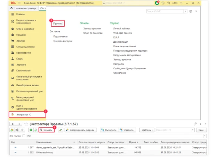Expand the 'Еще' menu in toolbar
Viewport: 217px width, 157px height.
(x=201, y=130)
